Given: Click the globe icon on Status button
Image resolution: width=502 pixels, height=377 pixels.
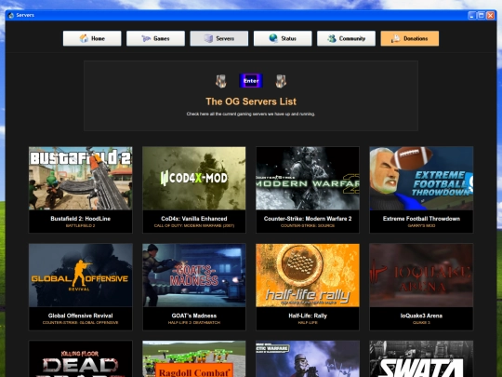Looking at the screenshot, I should pos(273,38).
